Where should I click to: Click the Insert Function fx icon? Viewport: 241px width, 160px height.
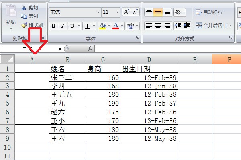pos(90,49)
